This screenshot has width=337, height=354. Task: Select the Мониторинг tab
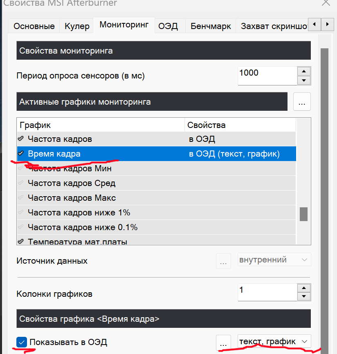click(x=124, y=25)
